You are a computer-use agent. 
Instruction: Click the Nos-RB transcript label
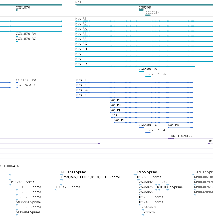click(81, 19)
